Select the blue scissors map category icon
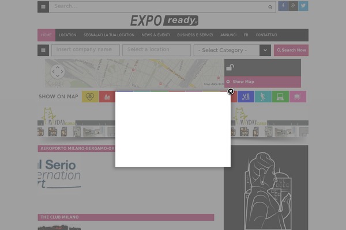The width and height of the screenshot is (346, 230). click(x=246, y=97)
